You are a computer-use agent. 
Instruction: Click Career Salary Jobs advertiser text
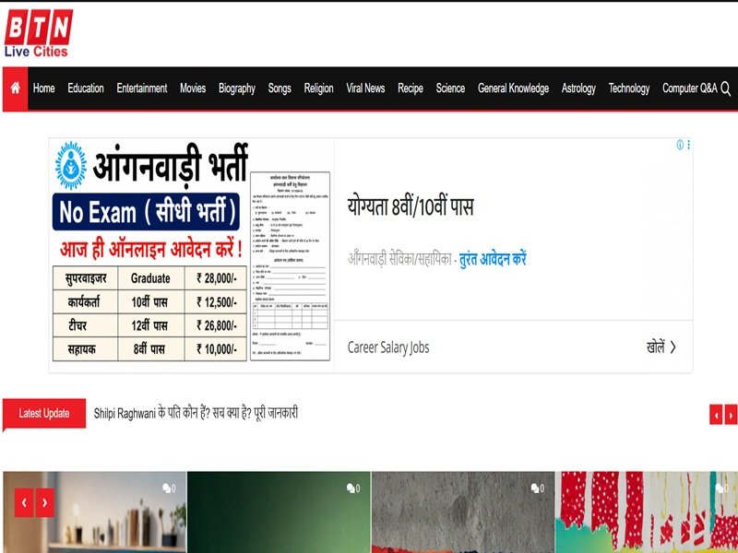click(x=388, y=347)
